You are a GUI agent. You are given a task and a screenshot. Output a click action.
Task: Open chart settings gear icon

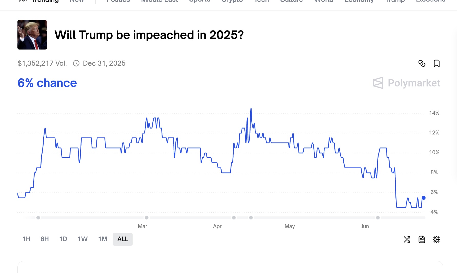pyautogui.click(x=436, y=239)
